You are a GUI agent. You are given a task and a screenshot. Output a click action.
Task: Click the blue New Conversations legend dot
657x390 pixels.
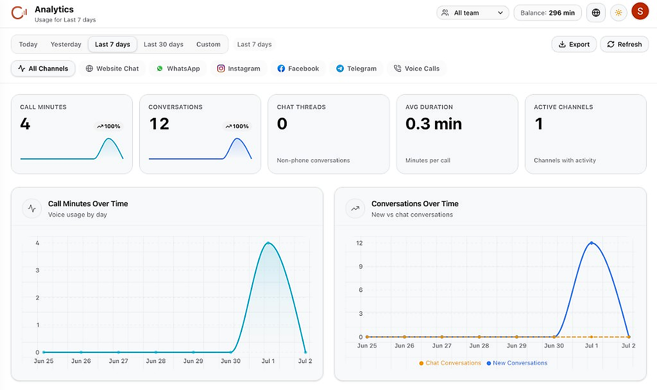489,363
